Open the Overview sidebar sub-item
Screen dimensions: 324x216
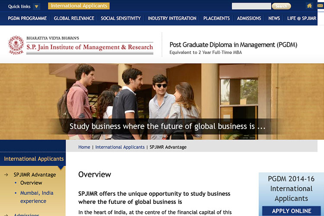click(31, 183)
